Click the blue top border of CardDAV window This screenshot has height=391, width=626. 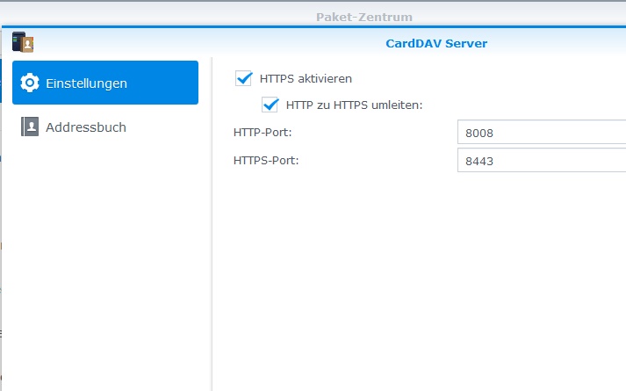pos(313,26)
